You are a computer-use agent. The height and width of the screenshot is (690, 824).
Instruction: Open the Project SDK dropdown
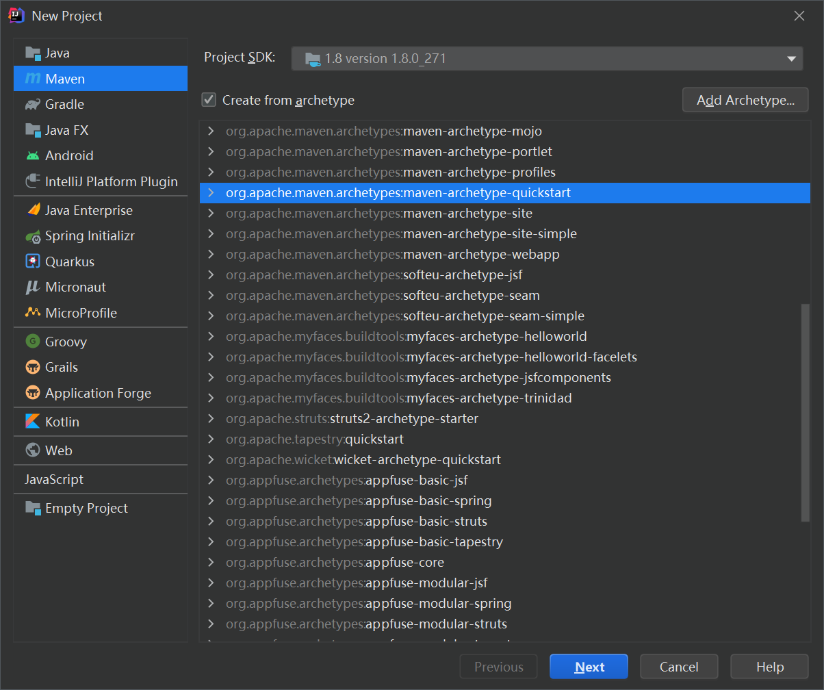click(547, 59)
